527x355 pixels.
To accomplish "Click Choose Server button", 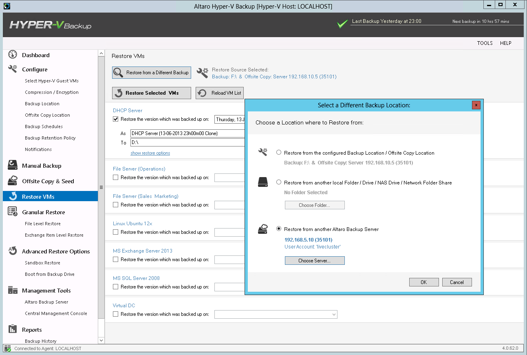I will point(315,260).
